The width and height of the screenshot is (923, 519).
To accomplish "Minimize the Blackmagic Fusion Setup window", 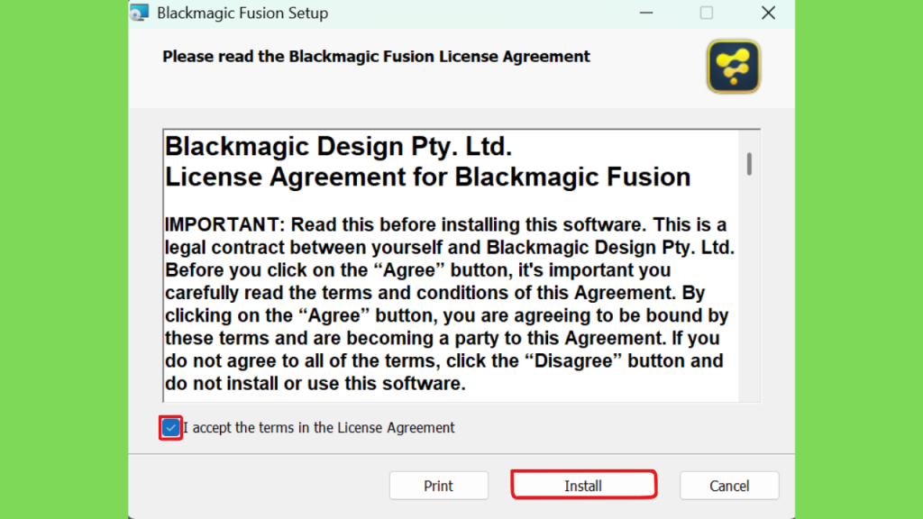I will point(646,13).
